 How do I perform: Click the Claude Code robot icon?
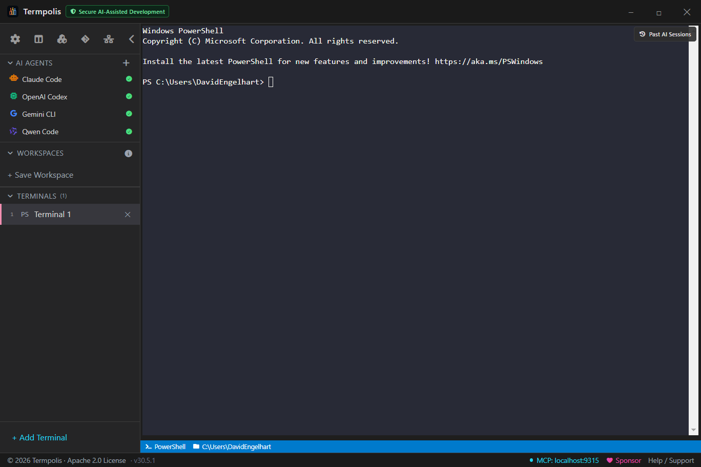pyautogui.click(x=14, y=79)
